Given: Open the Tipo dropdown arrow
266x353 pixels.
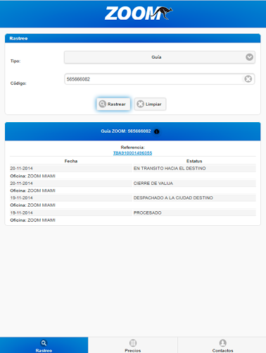Looking at the screenshot, I should (x=249, y=57).
